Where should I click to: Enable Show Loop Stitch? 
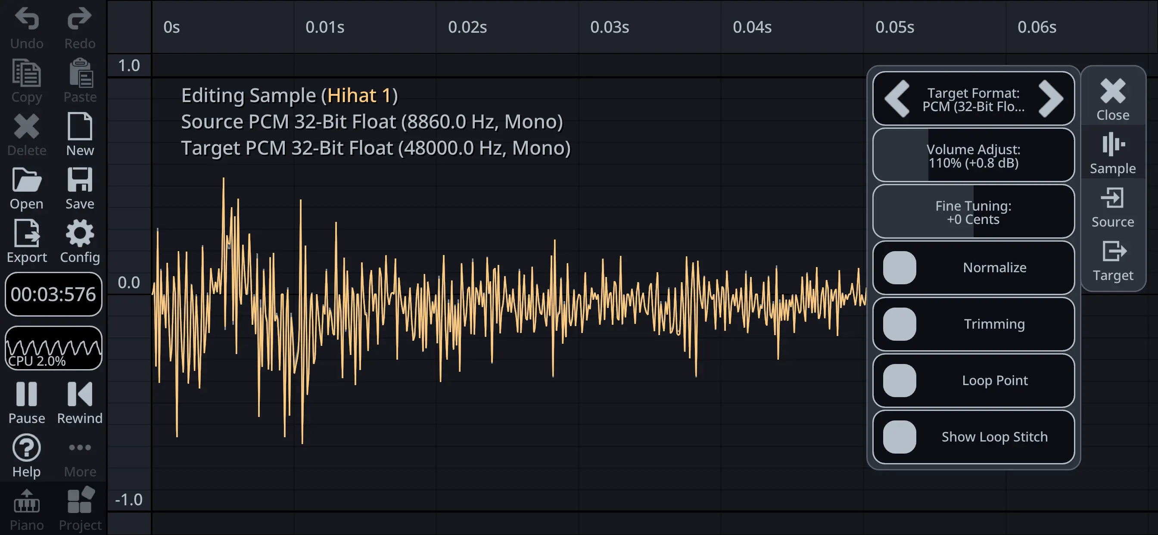click(899, 437)
